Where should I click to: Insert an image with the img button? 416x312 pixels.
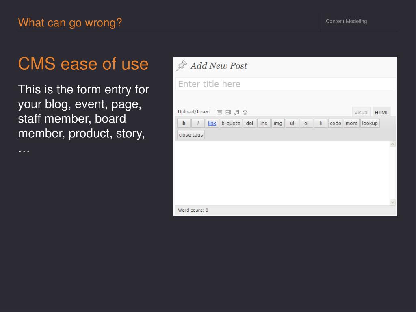click(278, 123)
